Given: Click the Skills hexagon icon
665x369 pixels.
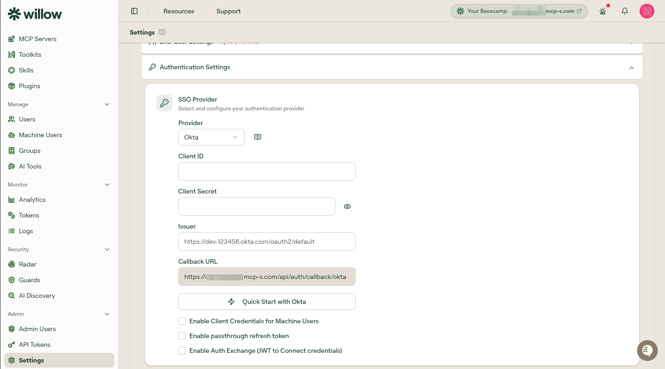Looking at the screenshot, I should [x=12, y=70].
